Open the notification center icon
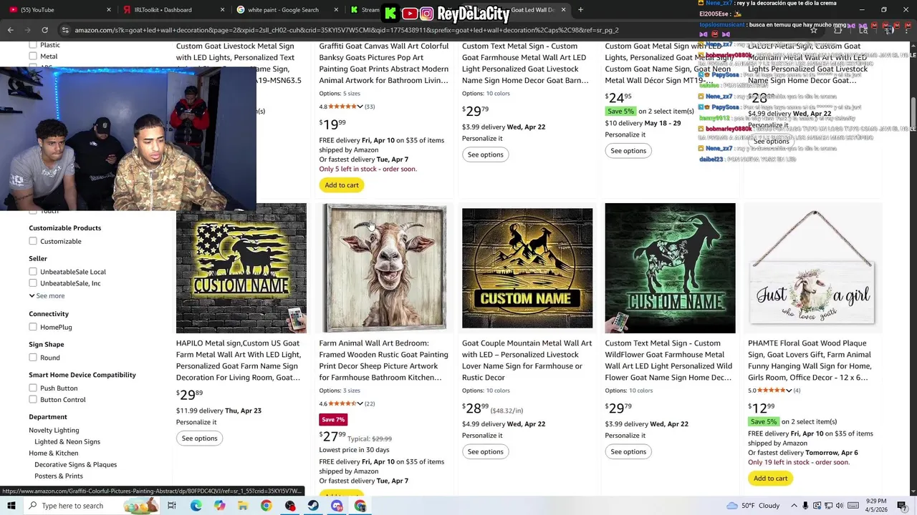 click(x=903, y=506)
